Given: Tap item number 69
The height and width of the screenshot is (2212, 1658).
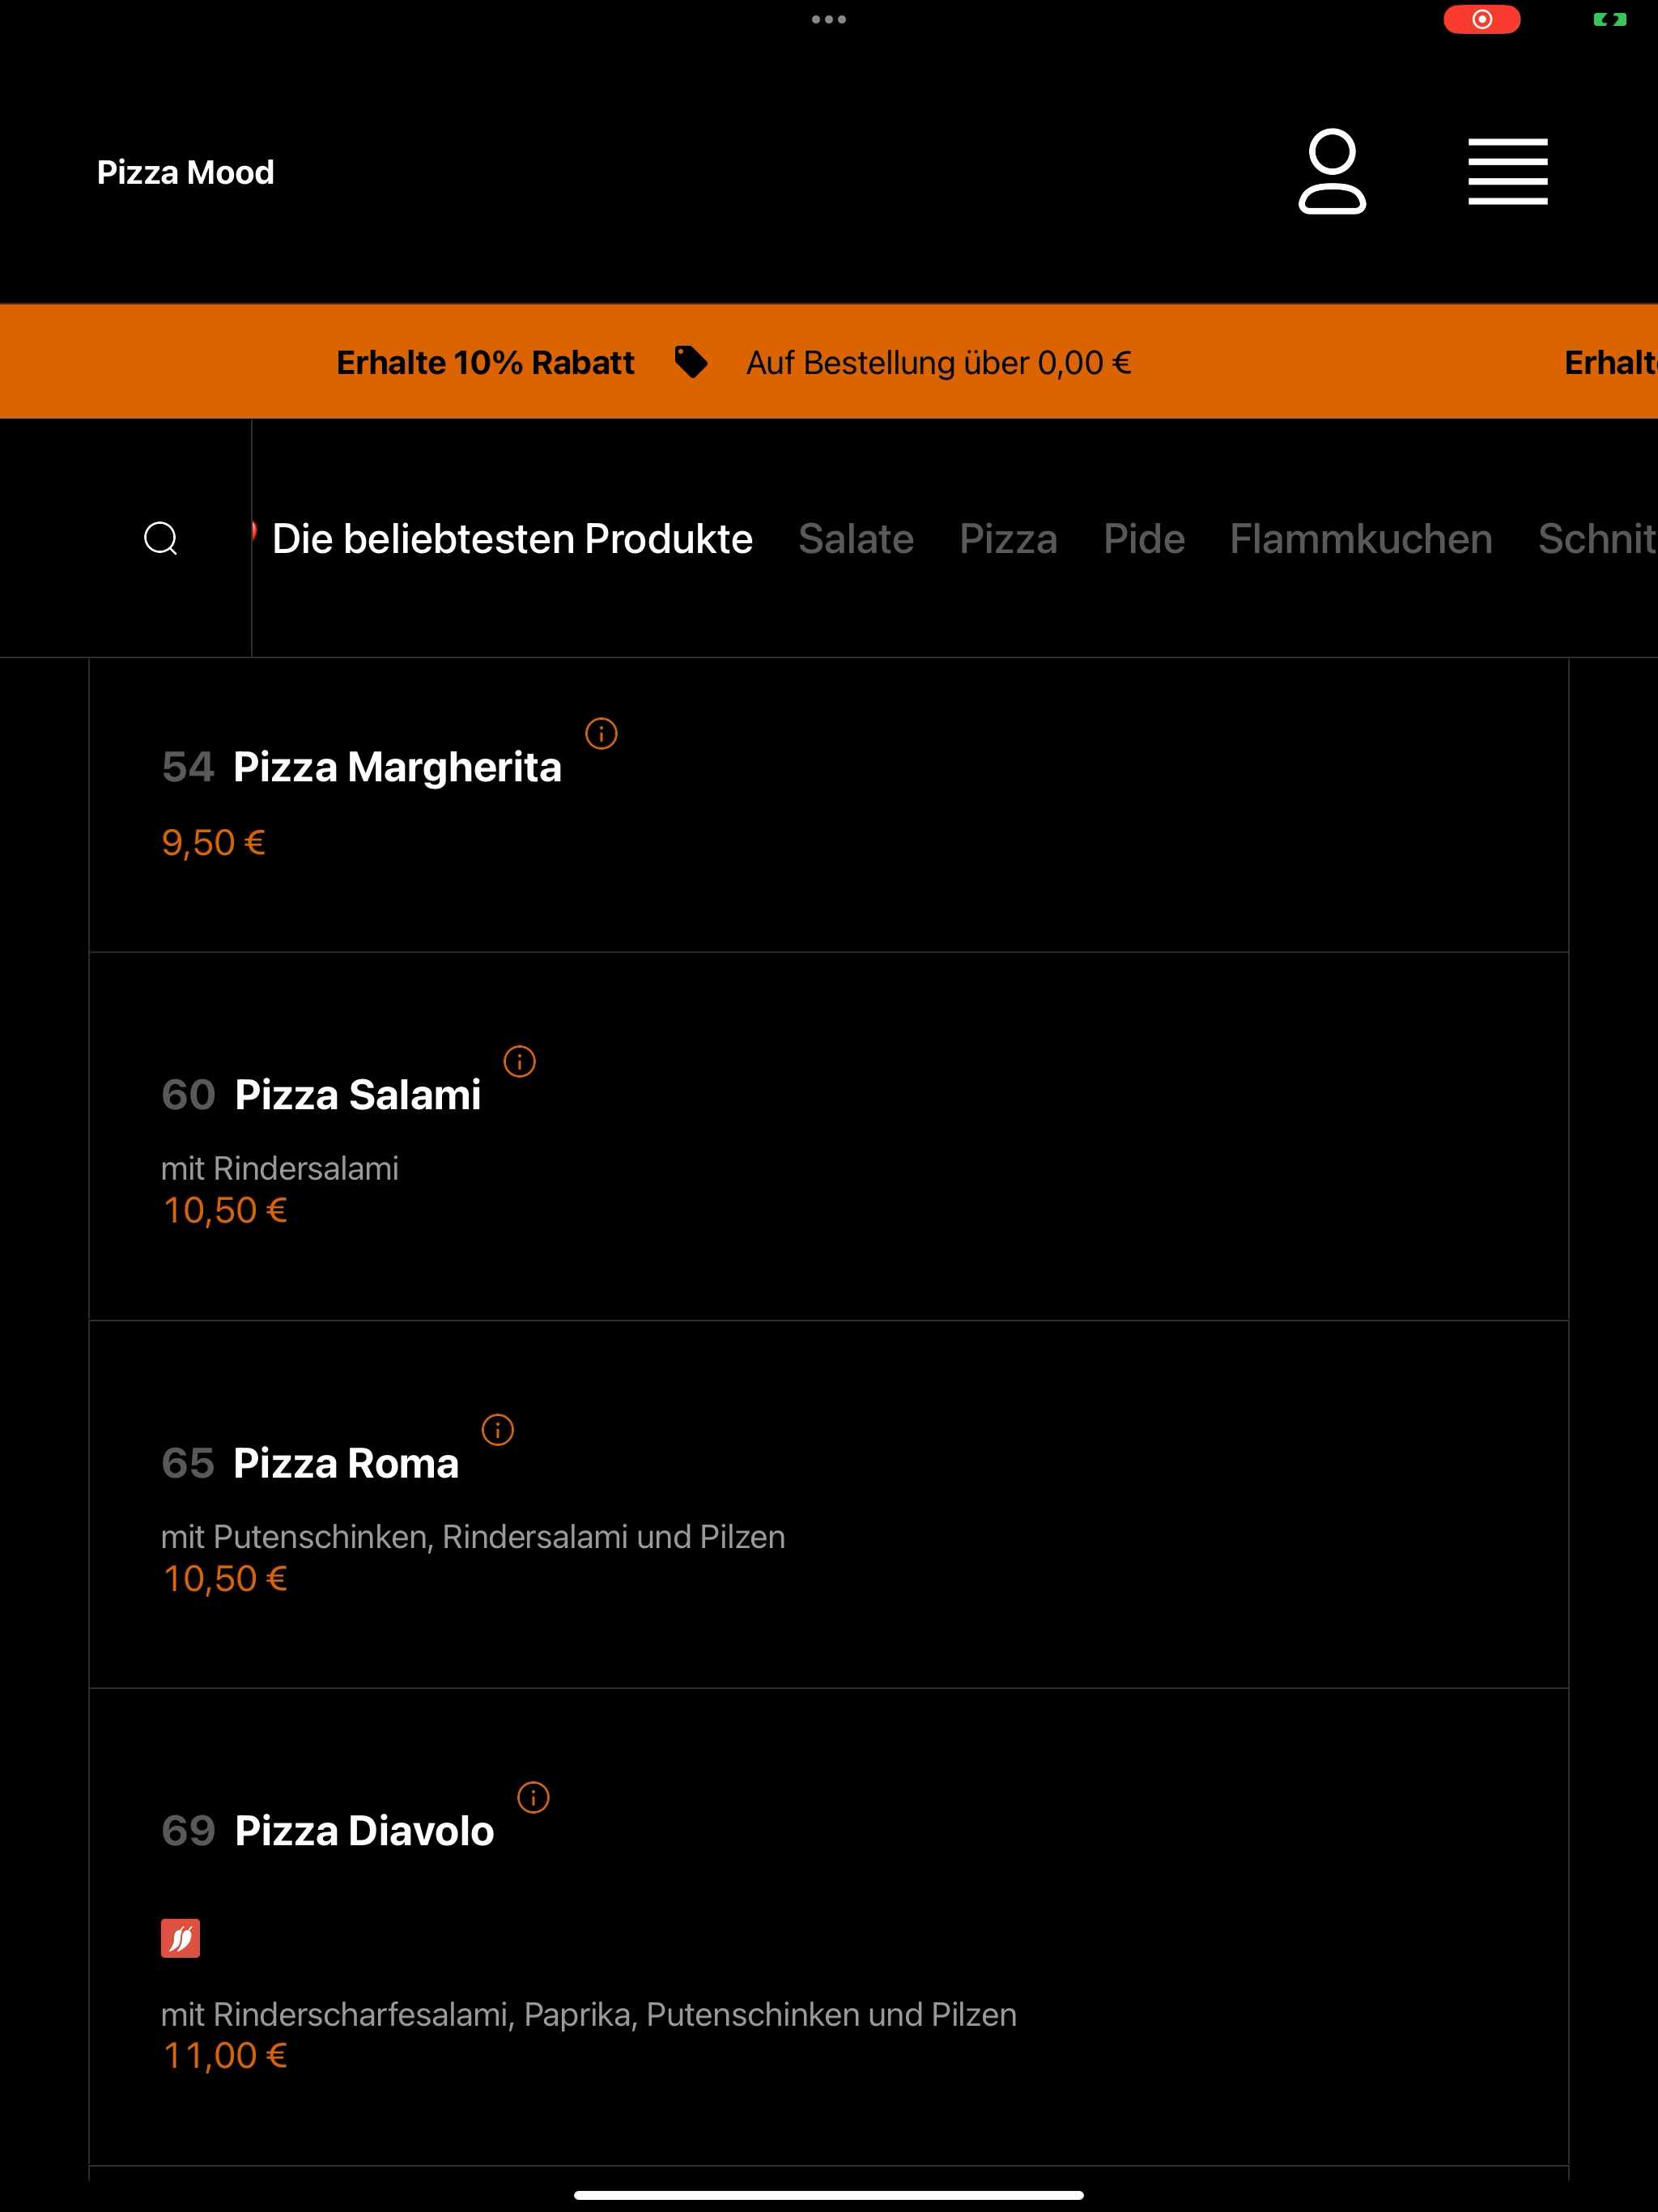Looking at the screenshot, I should pyautogui.click(x=188, y=1831).
